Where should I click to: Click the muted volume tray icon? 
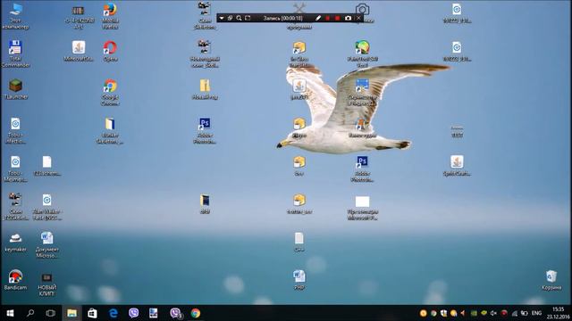[493, 313]
